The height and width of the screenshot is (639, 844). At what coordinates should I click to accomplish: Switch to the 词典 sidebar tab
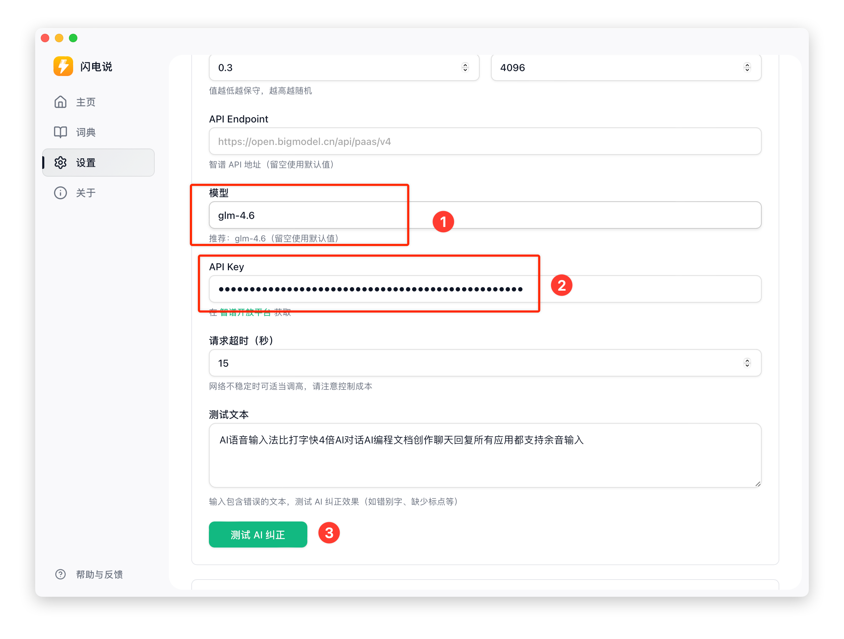(86, 132)
